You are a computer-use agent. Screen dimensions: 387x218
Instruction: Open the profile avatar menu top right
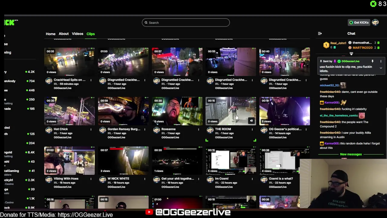[375, 22]
